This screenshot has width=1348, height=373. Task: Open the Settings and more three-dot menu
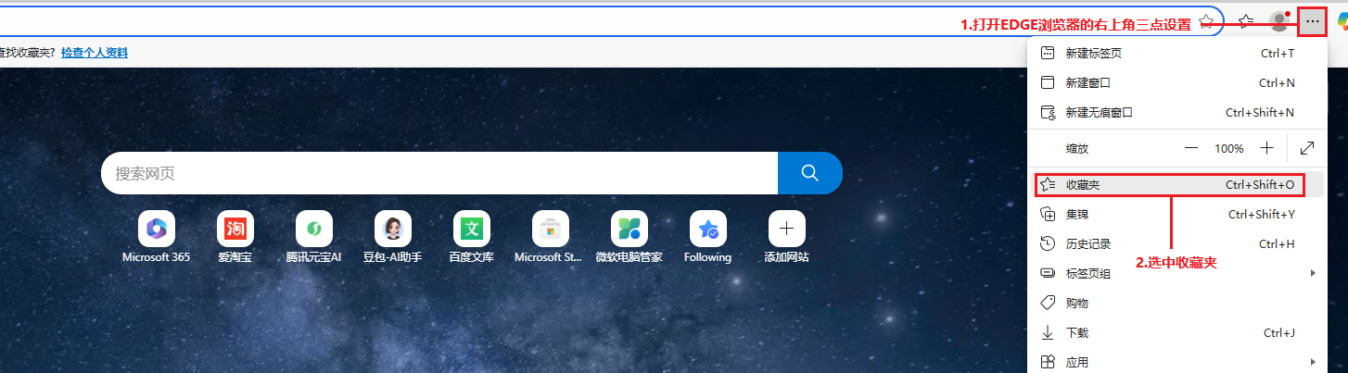(x=1312, y=21)
